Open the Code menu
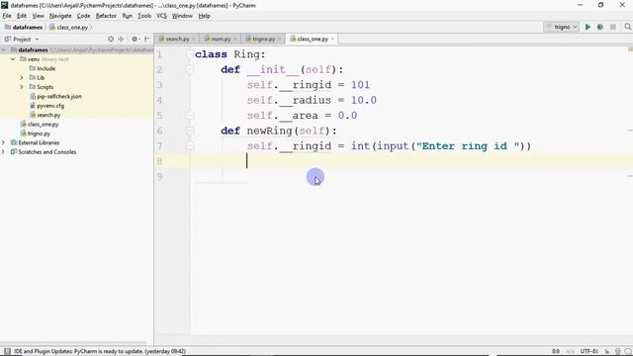 tap(83, 16)
